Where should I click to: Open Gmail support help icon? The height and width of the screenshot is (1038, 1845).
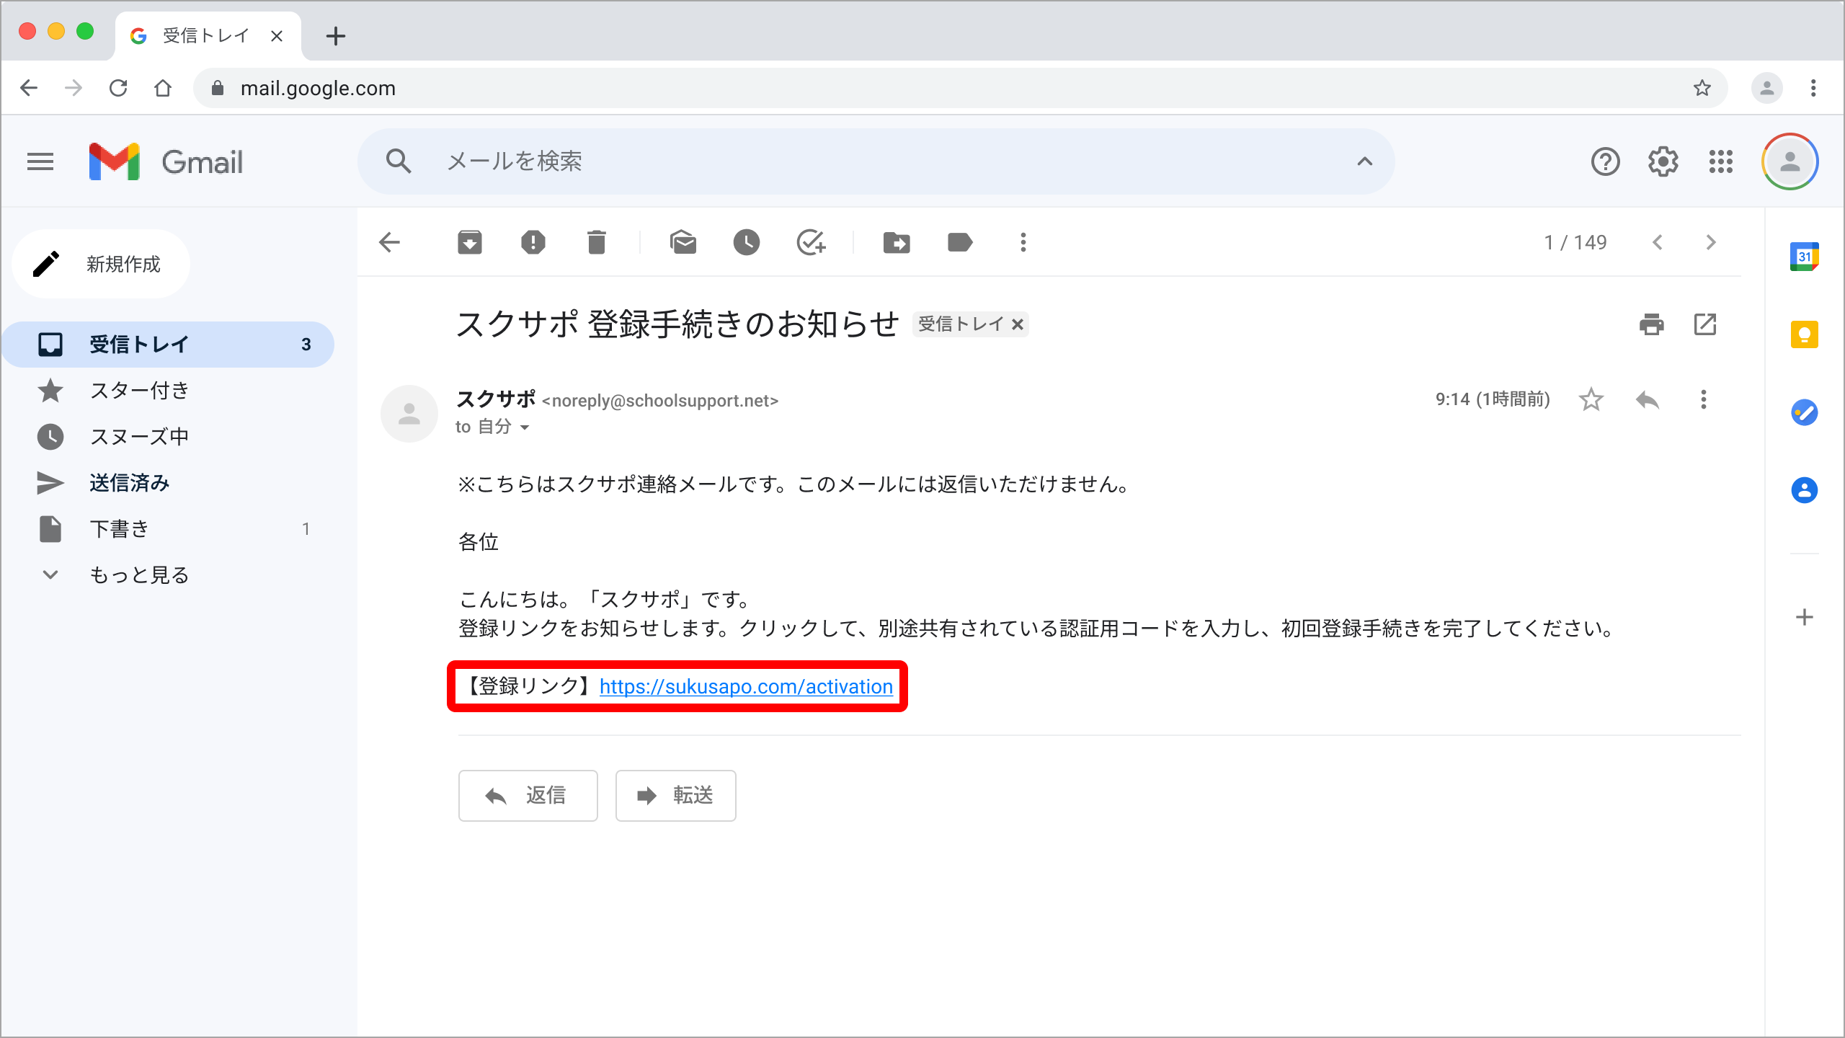click(1606, 161)
